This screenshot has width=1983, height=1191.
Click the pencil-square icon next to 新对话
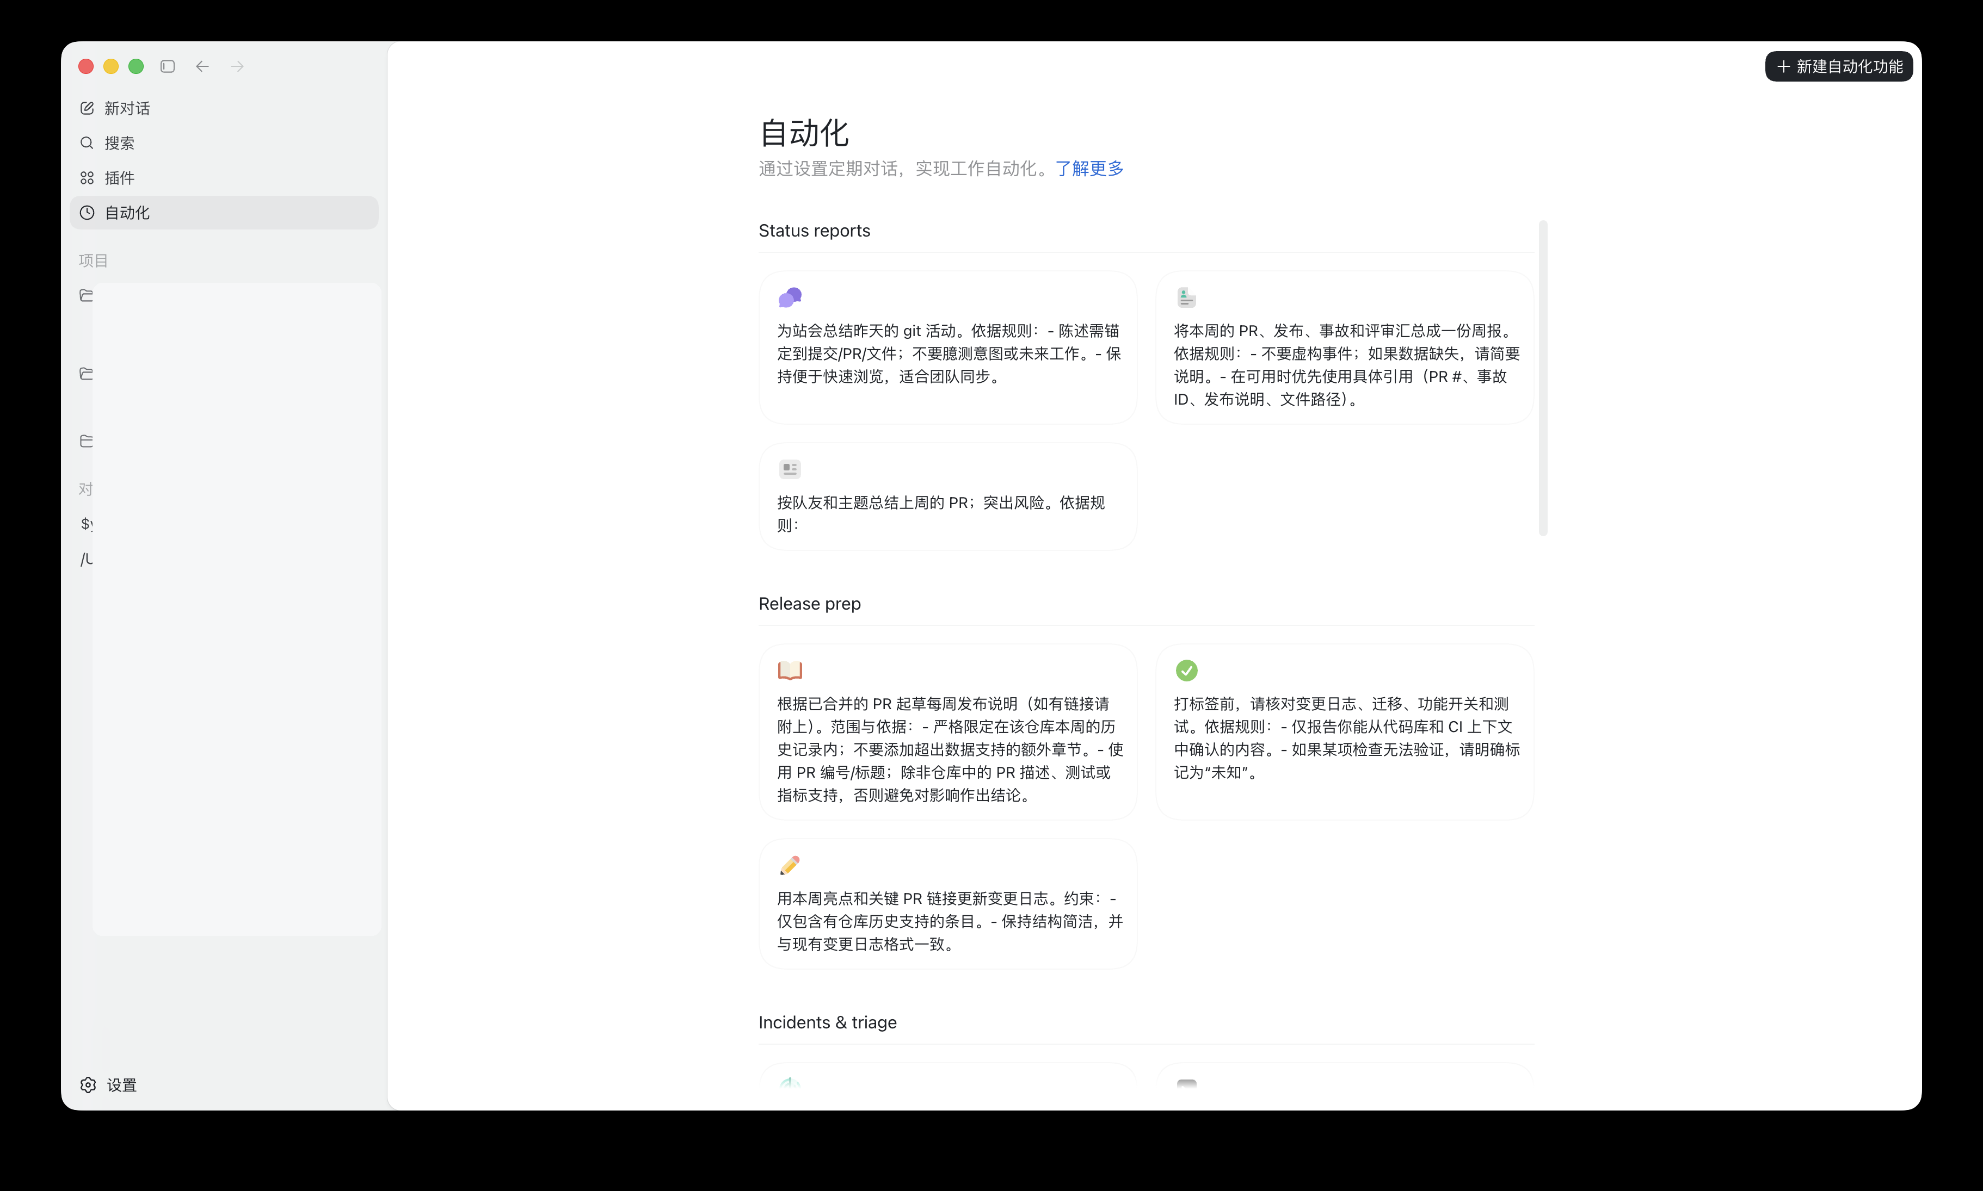tap(87, 108)
